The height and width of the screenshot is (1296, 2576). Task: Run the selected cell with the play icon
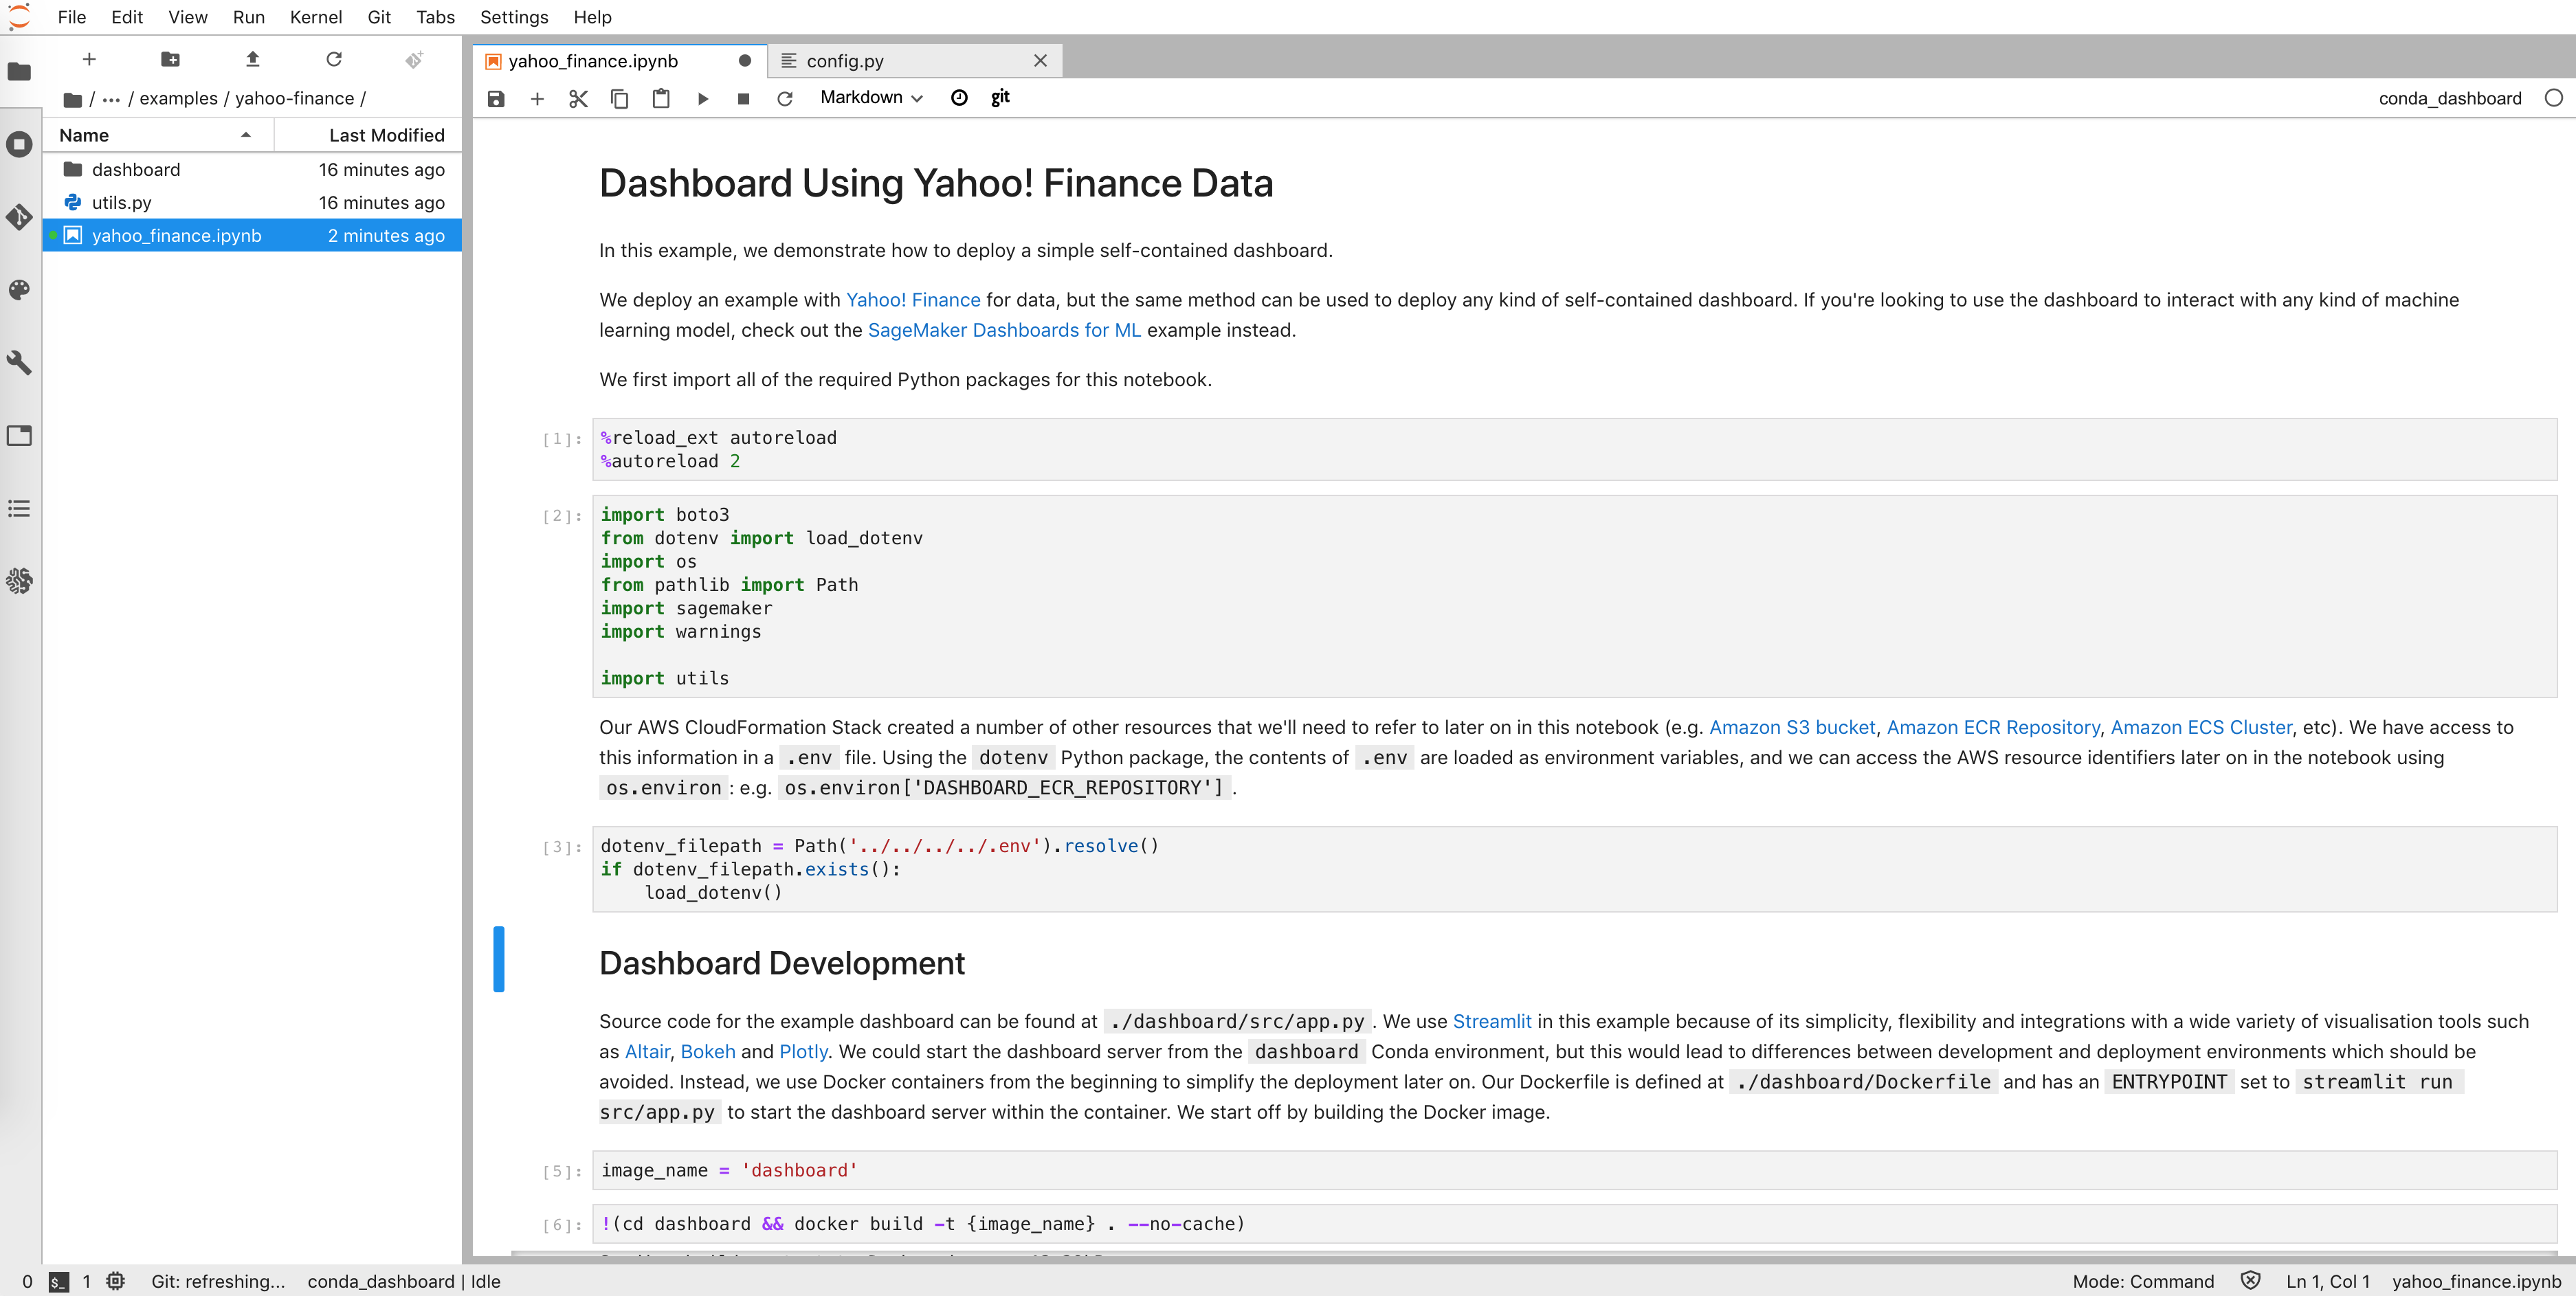[702, 98]
